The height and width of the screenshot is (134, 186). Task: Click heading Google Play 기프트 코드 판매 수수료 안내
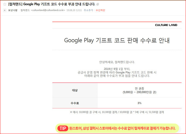click(117, 40)
